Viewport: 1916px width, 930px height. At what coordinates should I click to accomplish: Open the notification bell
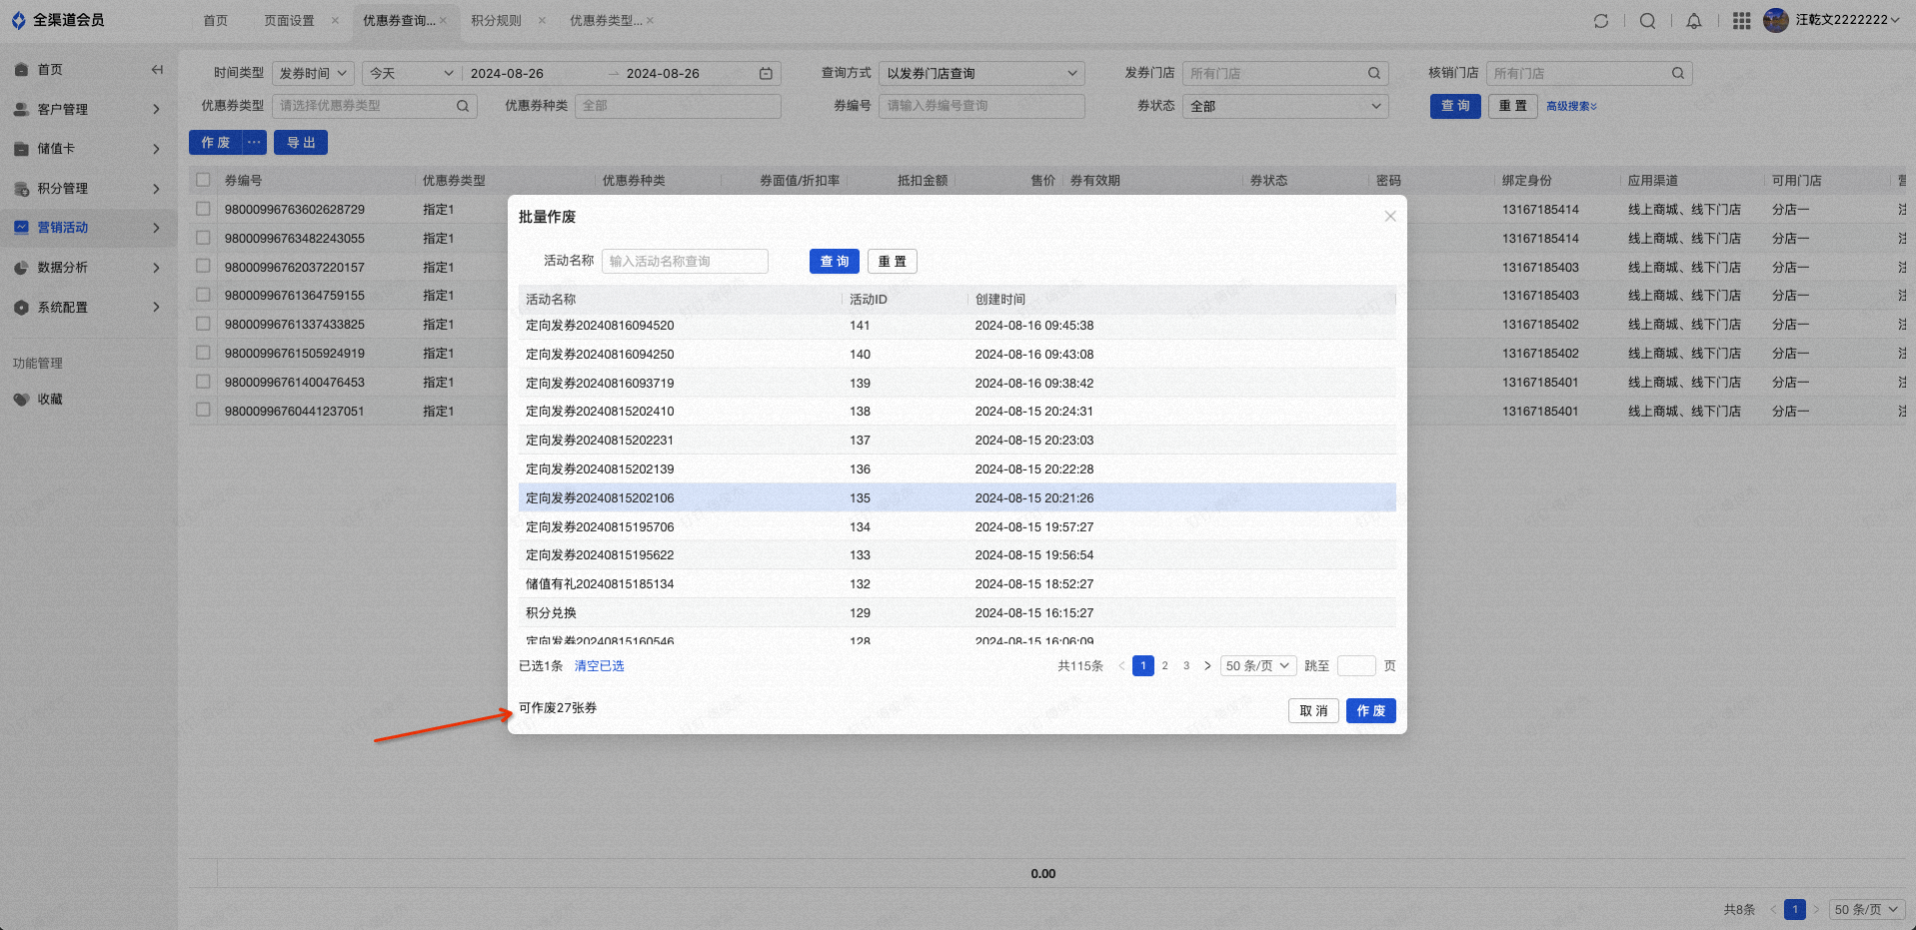(x=1694, y=21)
